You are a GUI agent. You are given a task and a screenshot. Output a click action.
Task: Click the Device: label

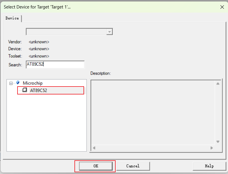coord(15,49)
